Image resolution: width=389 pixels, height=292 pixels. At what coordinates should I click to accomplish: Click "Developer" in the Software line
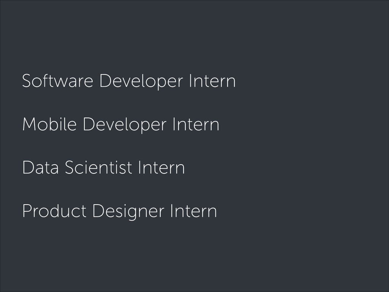(141, 82)
